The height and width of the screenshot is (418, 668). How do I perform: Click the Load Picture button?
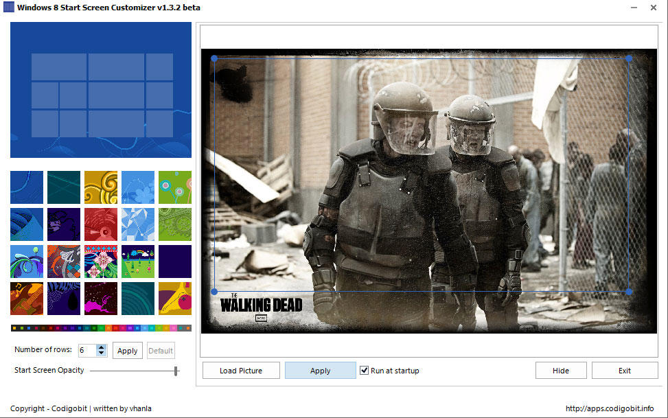[241, 370]
